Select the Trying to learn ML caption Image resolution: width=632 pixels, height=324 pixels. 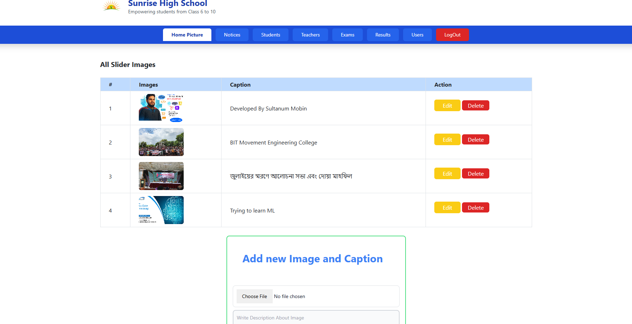(252, 211)
